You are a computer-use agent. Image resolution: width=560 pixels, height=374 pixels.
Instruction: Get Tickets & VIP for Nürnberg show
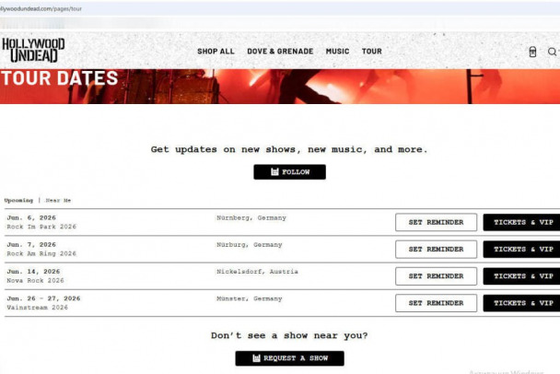click(522, 222)
